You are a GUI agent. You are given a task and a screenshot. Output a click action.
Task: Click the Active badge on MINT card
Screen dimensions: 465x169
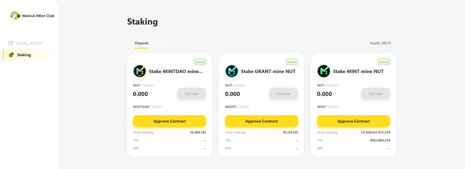384,62
